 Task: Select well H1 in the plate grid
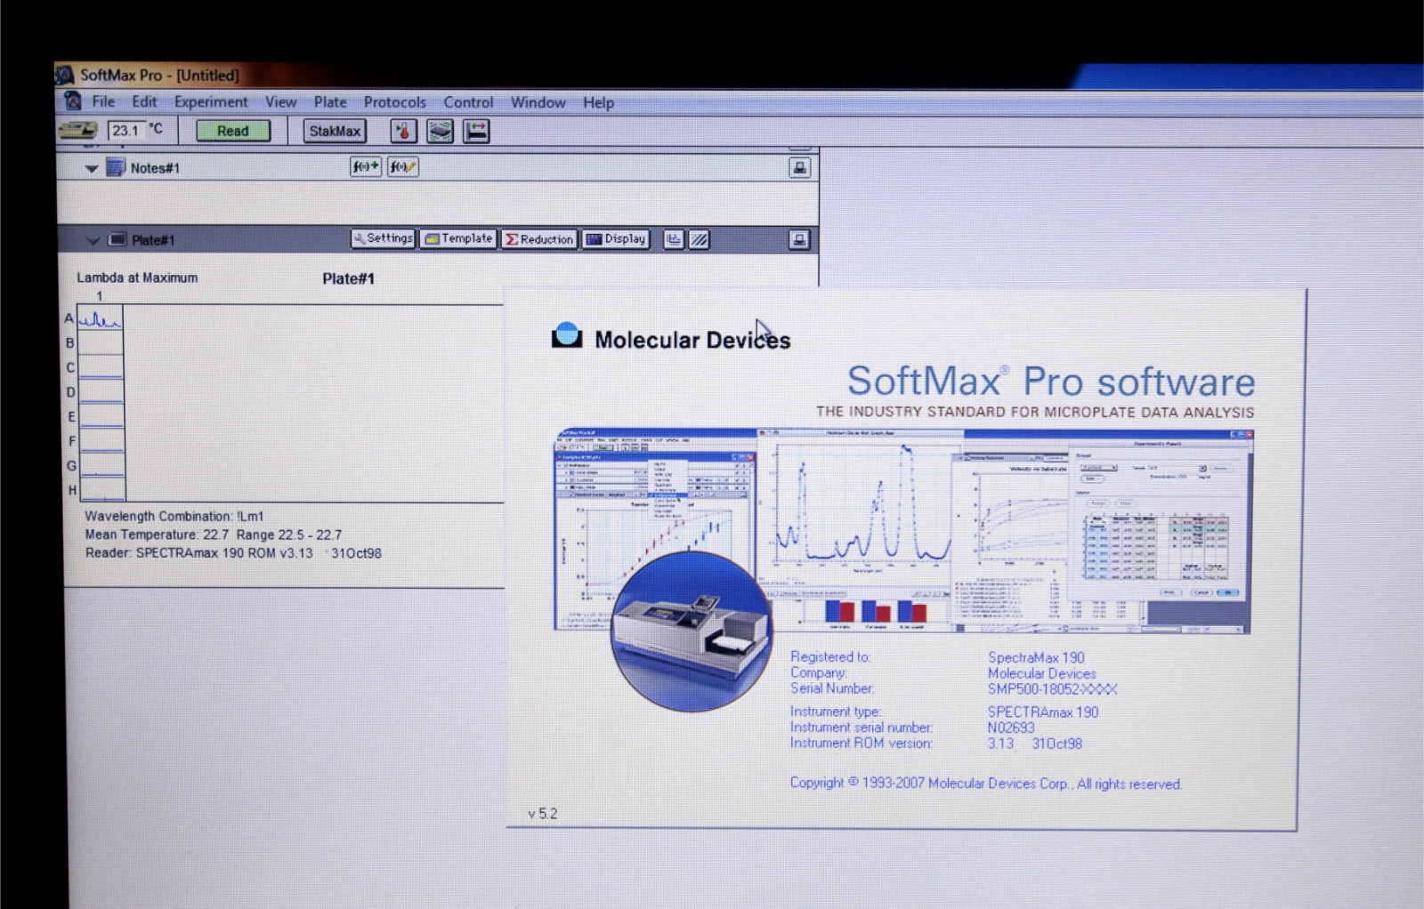click(101, 489)
